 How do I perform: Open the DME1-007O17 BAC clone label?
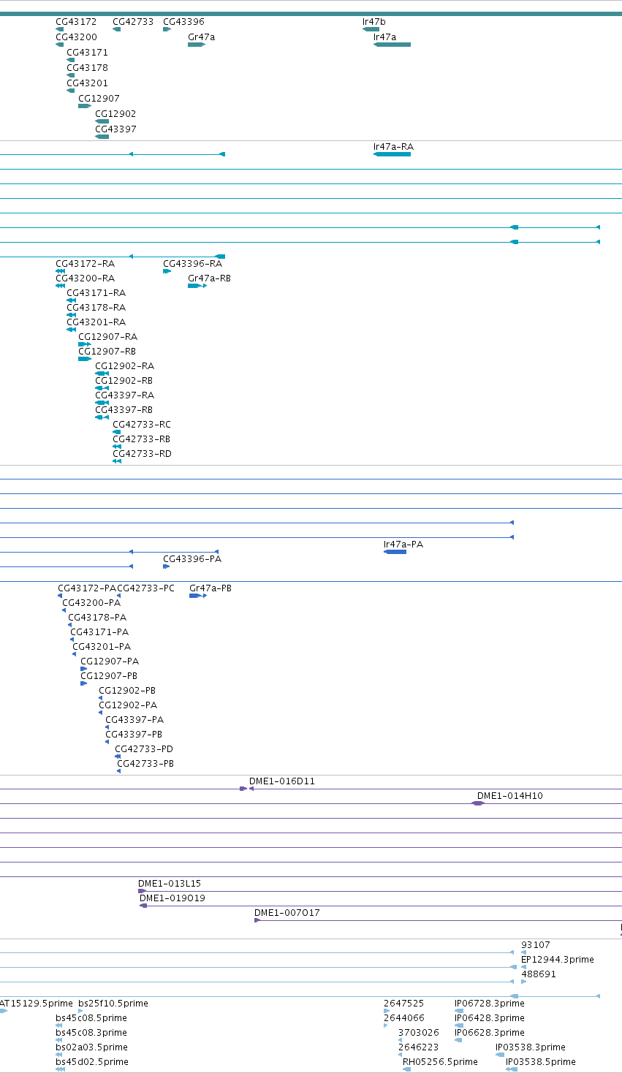pyautogui.click(x=287, y=913)
